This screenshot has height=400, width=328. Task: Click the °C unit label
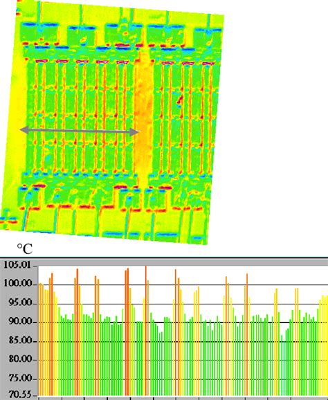tap(25, 249)
